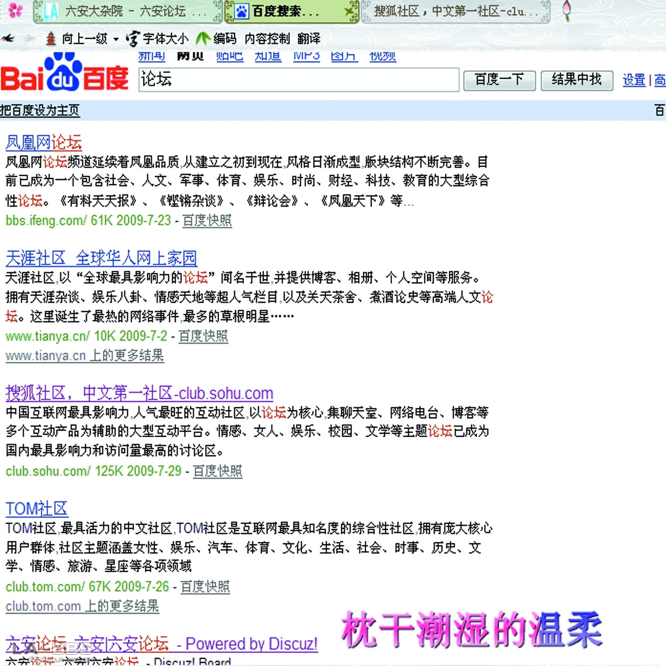
Task: Open 天涯社区 全球华人网上家园 result
Action: pos(101,258)
